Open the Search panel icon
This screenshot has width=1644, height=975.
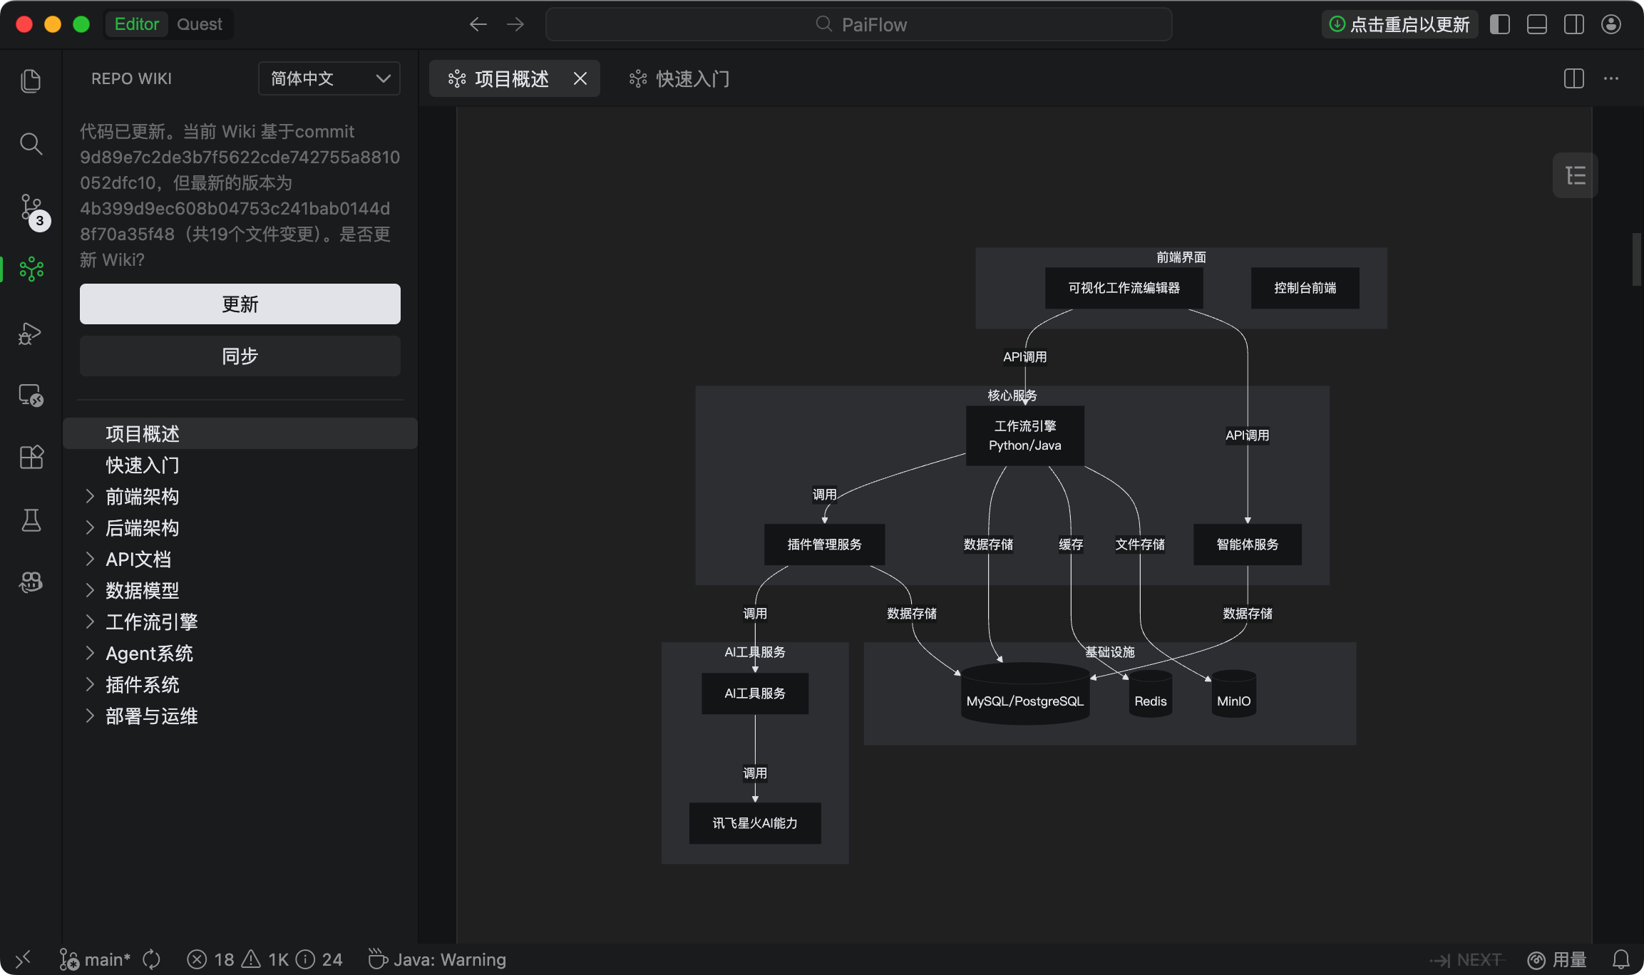31,144
